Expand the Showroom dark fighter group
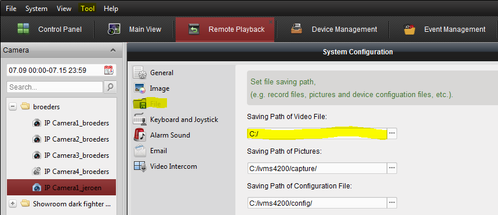498x215 pixels. [x=13, y=204]
